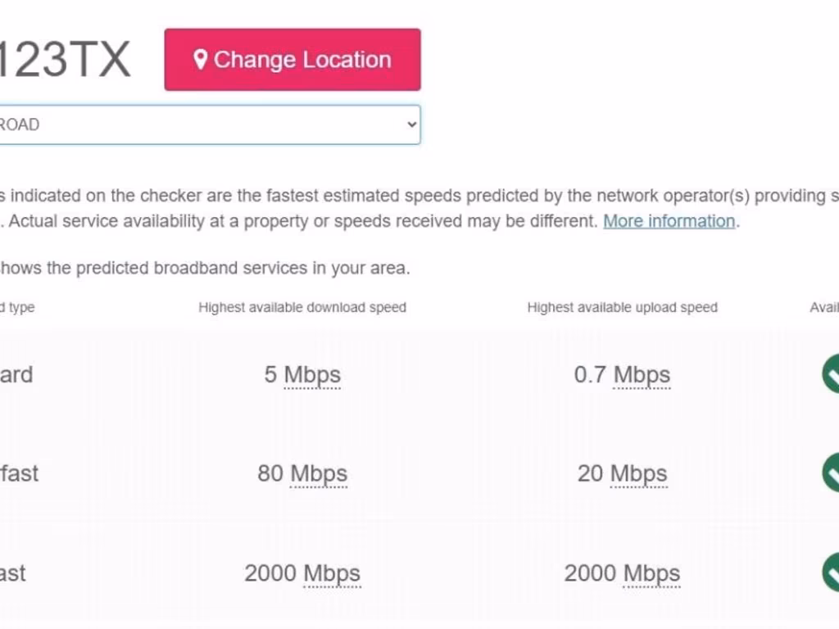Click the Mbps abbreviation next to 20
Image resolution: width=839 pixels, height=629 pixels.
click(x=639, y=473)
